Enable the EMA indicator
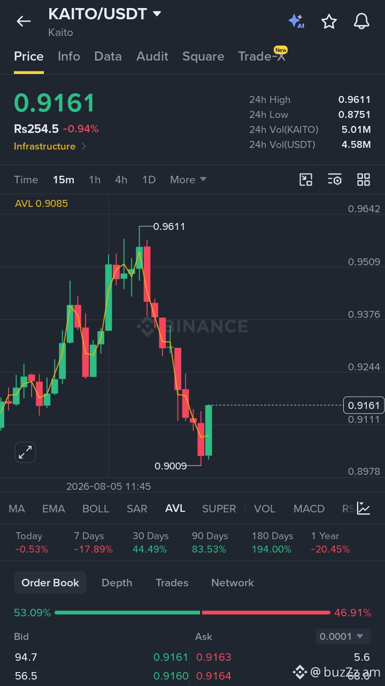Viewport: 385px width, 686px height. (x=53, y=509)
